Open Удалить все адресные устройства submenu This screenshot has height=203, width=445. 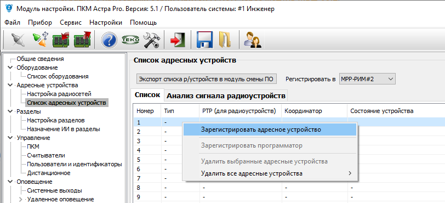[270, 173]
